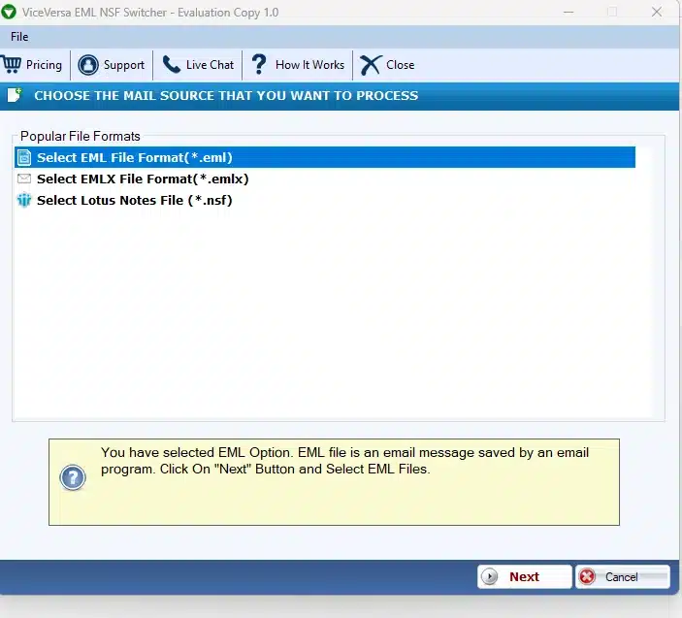The width and height of the screenshot is (682, 618).
Task: Click the EMLX envelope icon
Action: 24,179
